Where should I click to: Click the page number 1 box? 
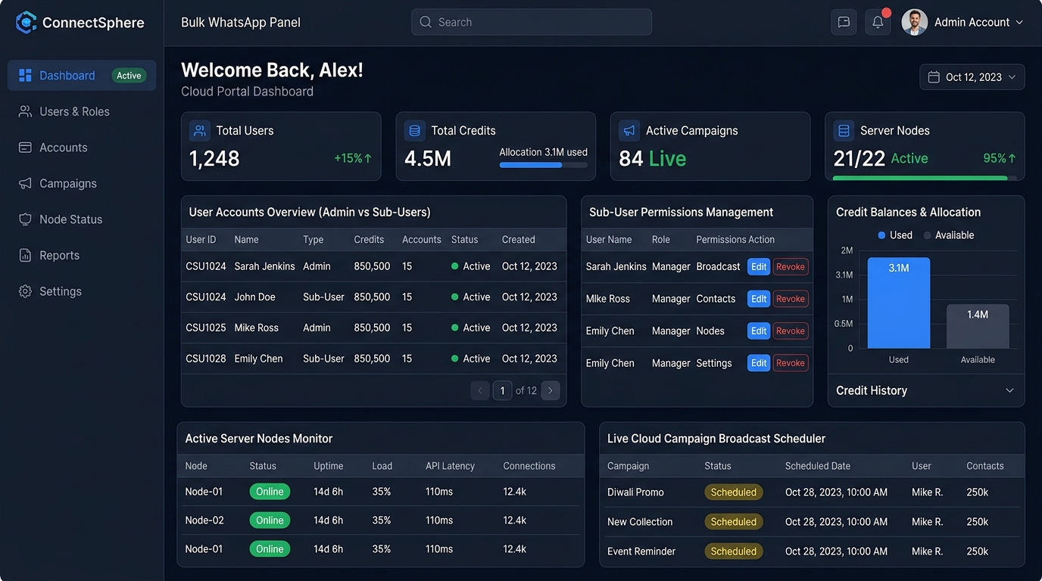[502, 390]
